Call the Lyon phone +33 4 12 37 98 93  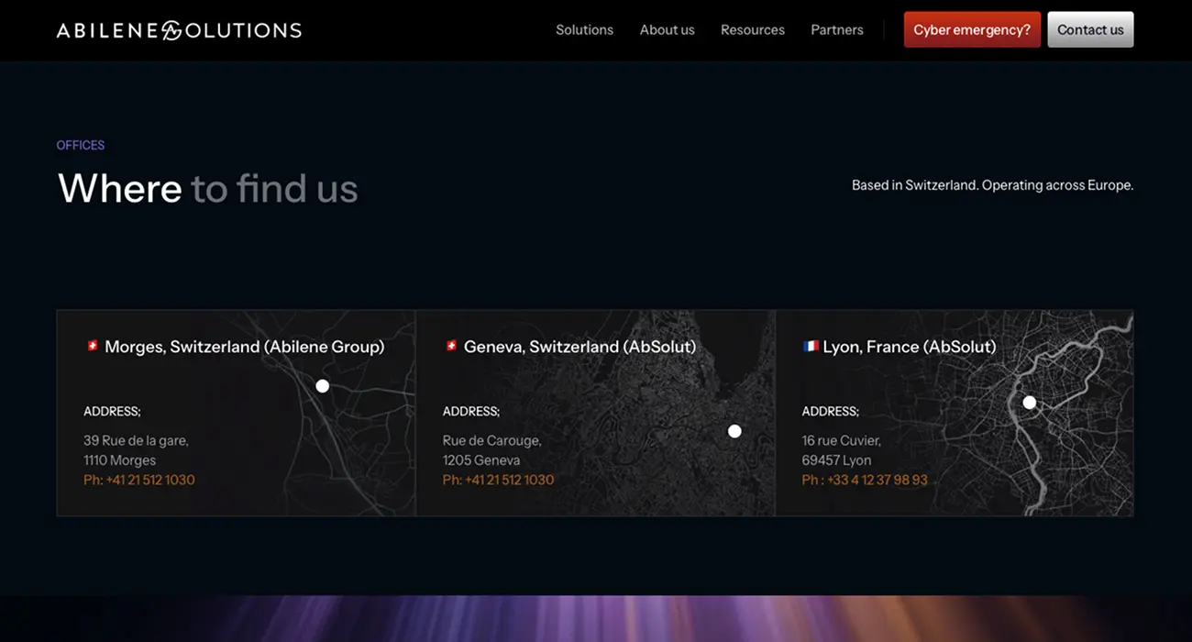865,480
